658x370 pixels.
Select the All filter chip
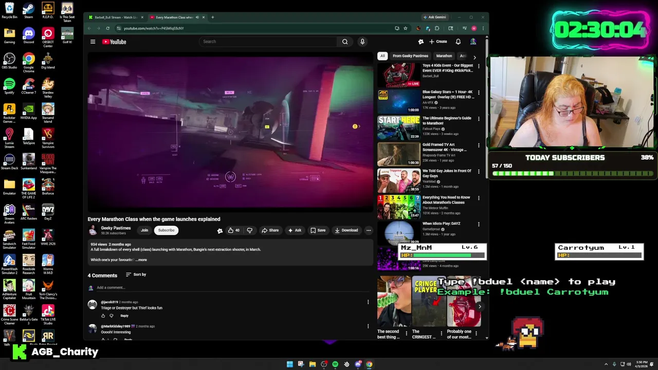click(382, 56)
